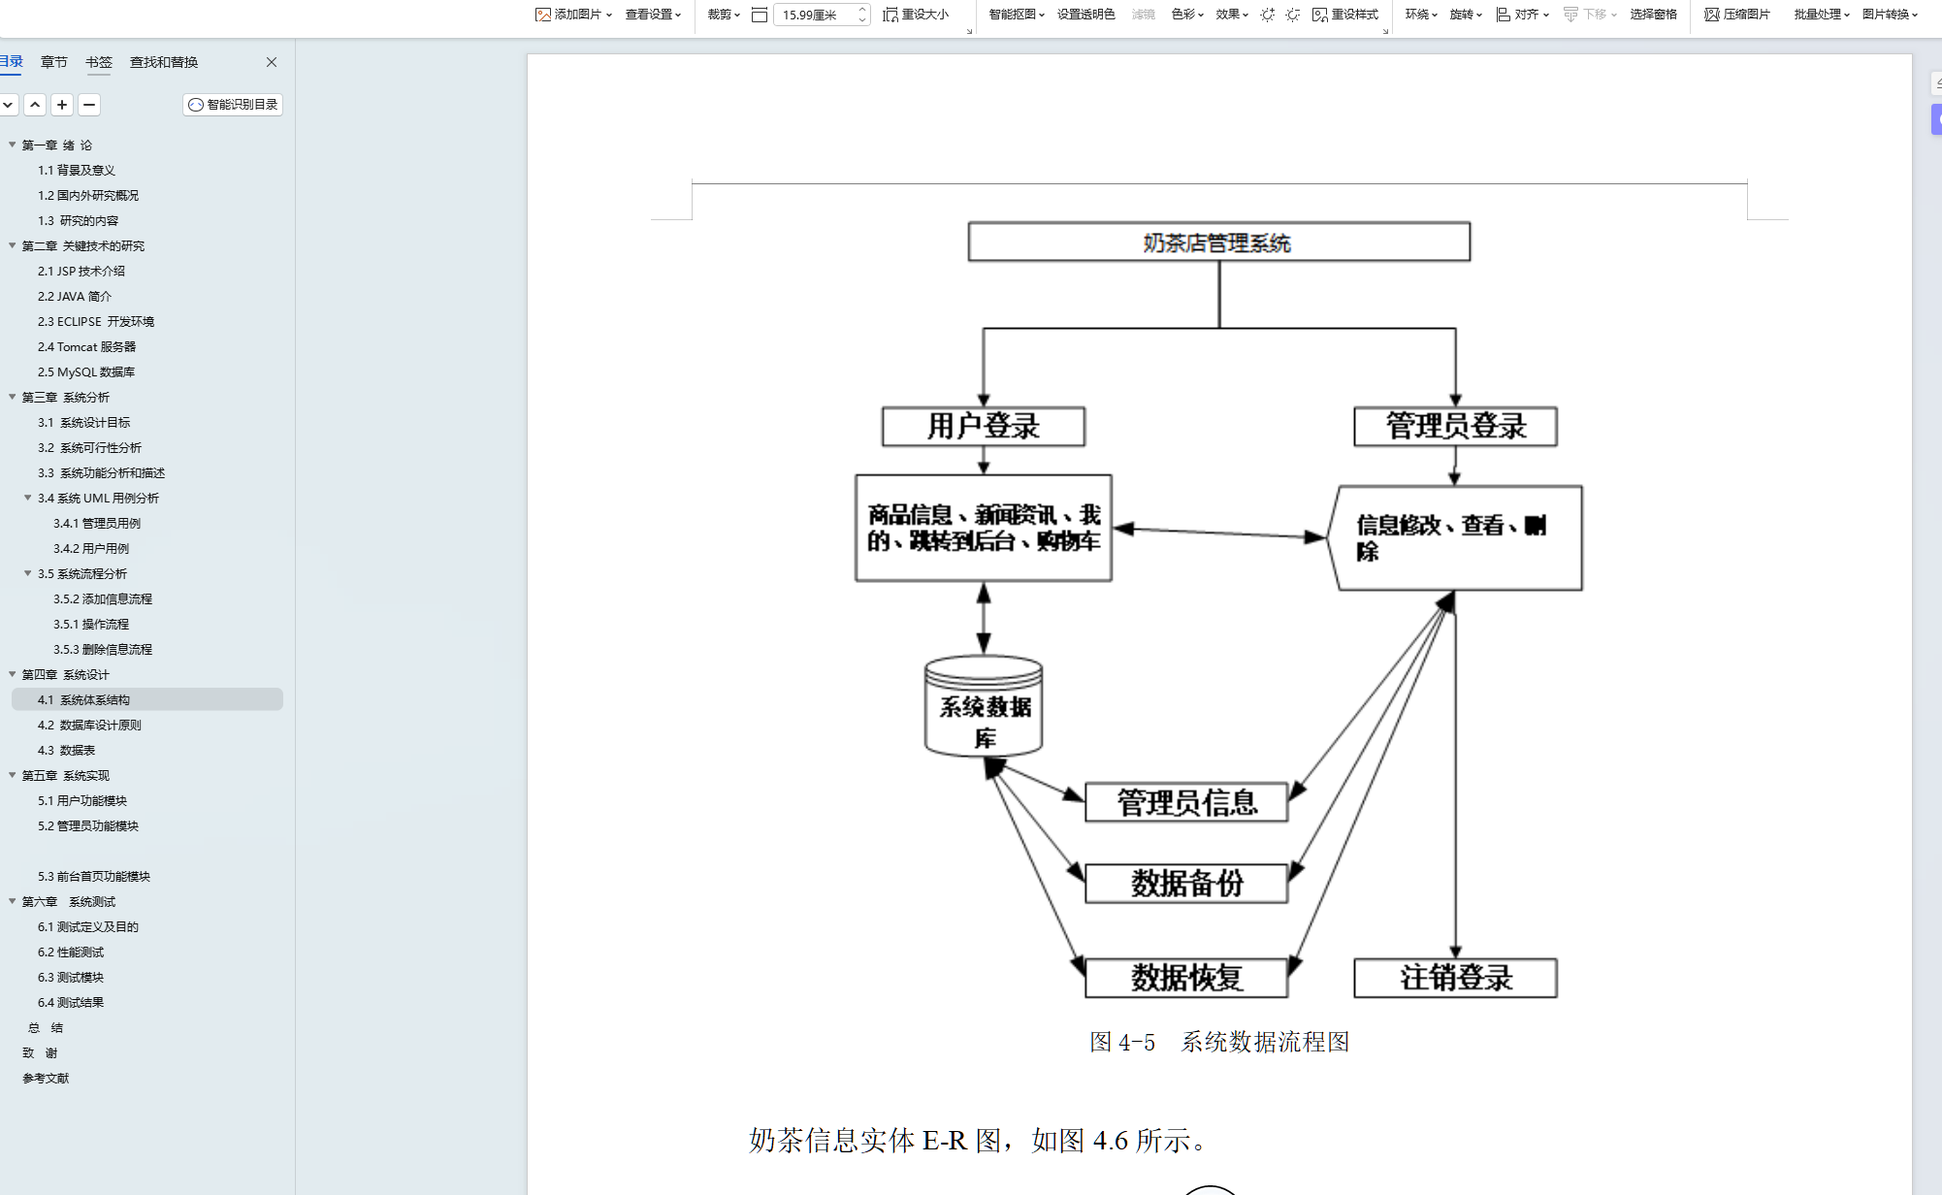
Task: Go to 2.4 Tomcat服务器 heading
Action: coord(87,346)
